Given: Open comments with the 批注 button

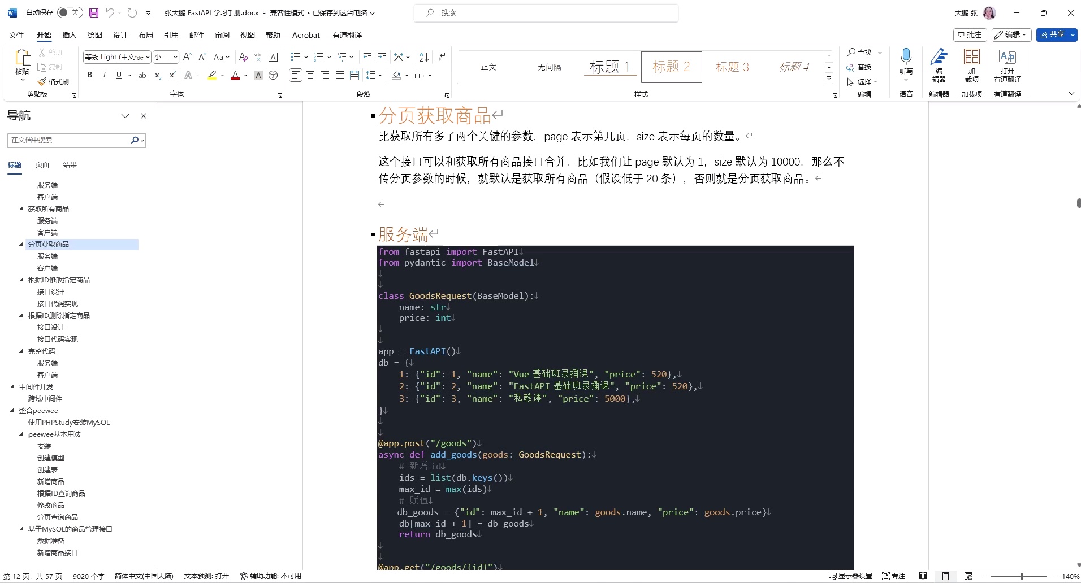Looking at the screenshot, I should [x=969, y=34].
